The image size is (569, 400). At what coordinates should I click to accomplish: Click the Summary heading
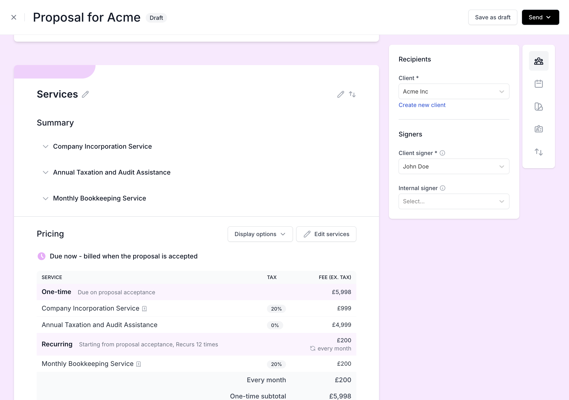pos(55,123)
